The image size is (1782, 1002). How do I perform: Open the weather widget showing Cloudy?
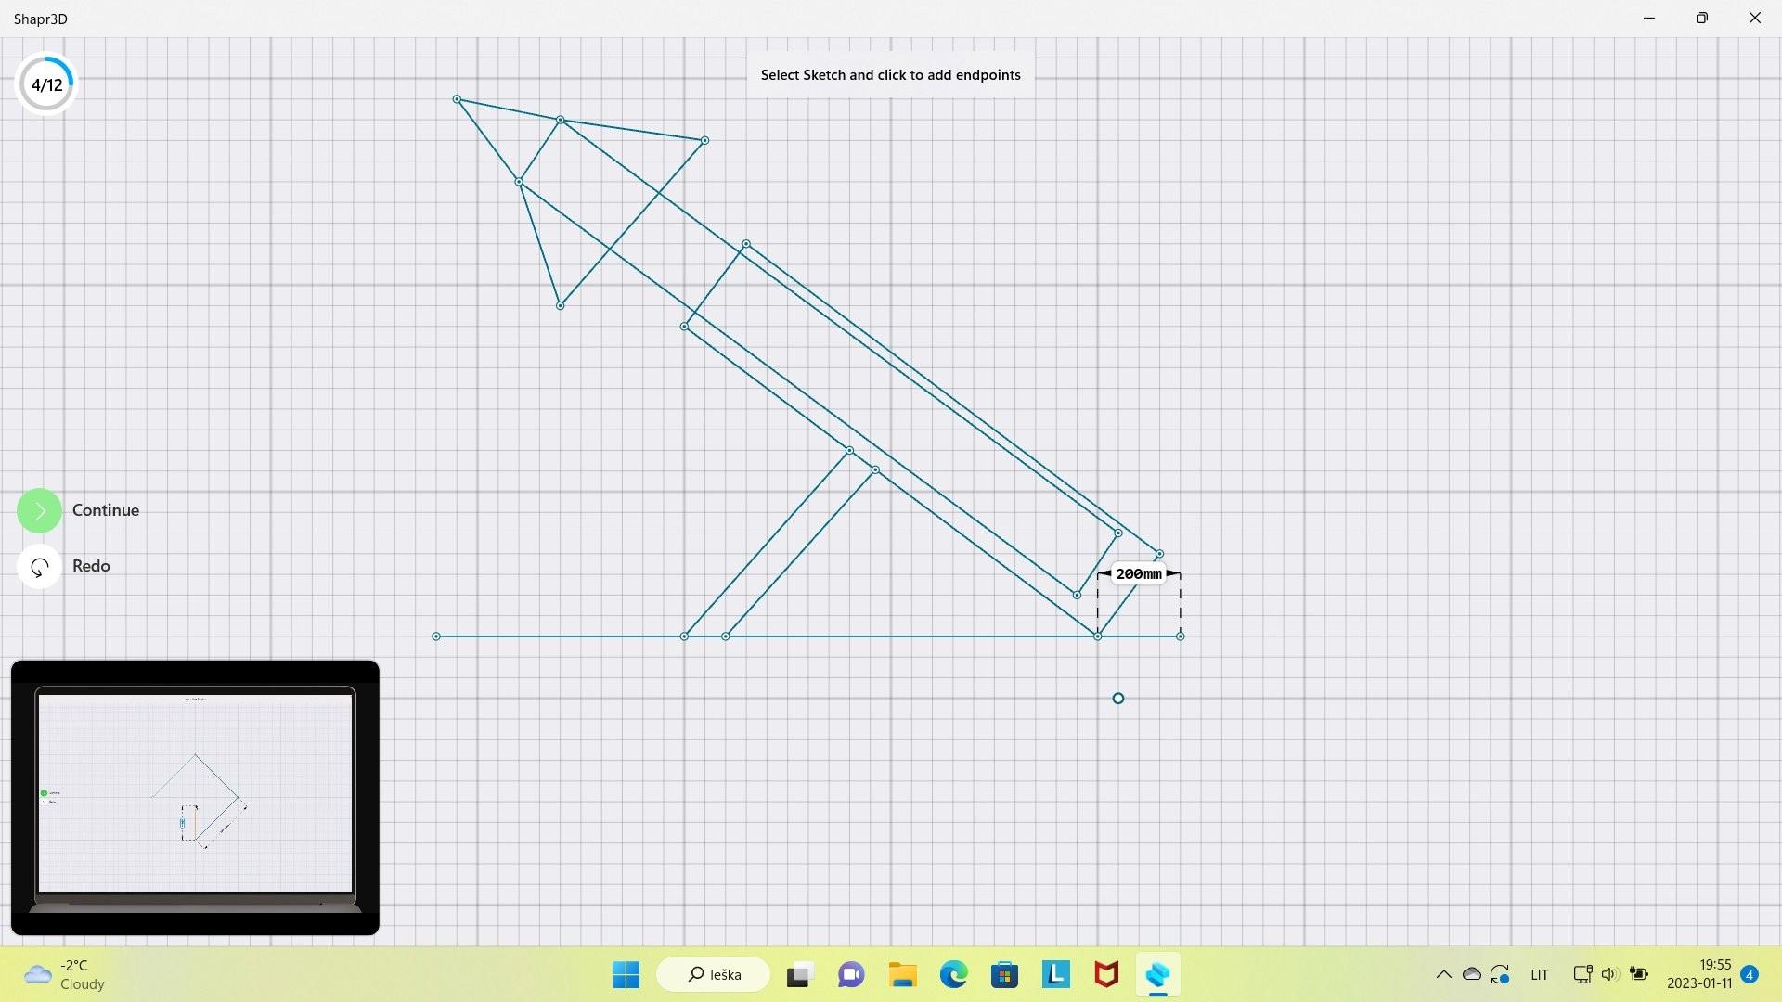pos(65,974)
